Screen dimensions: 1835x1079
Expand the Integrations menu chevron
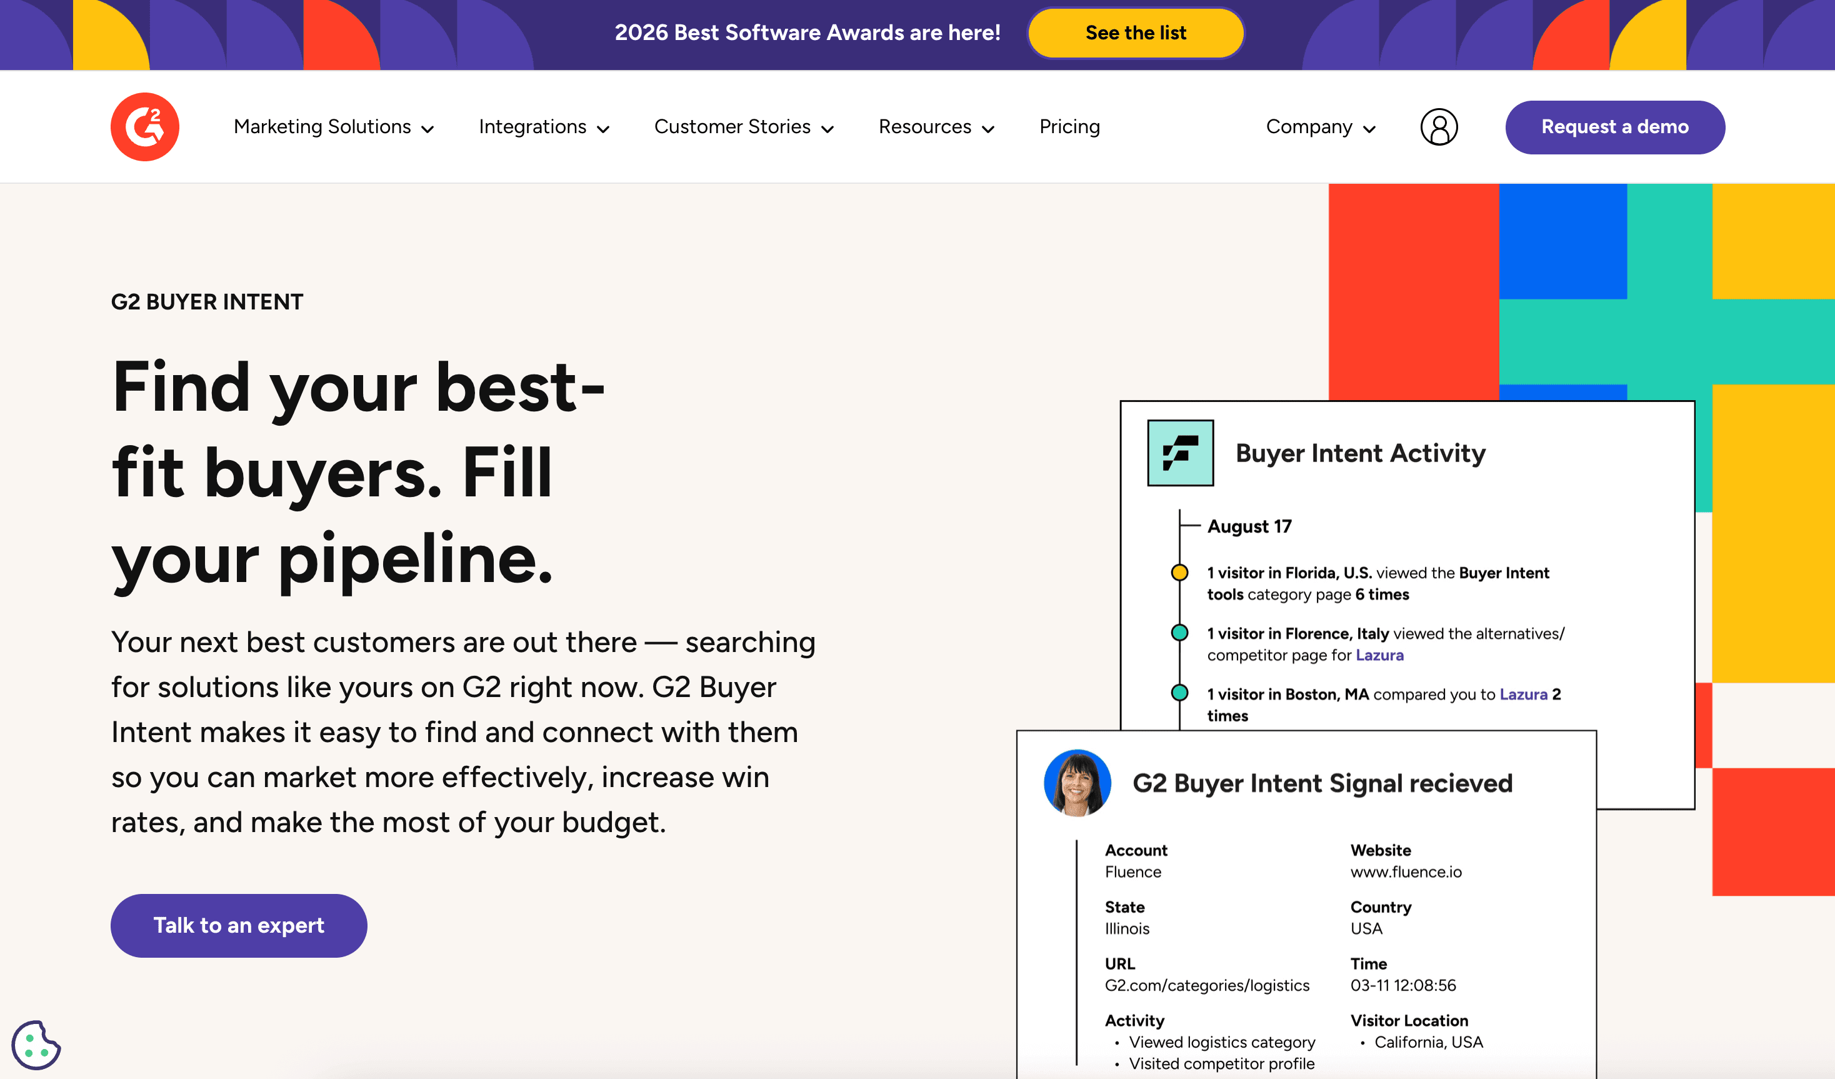(603, 129)
